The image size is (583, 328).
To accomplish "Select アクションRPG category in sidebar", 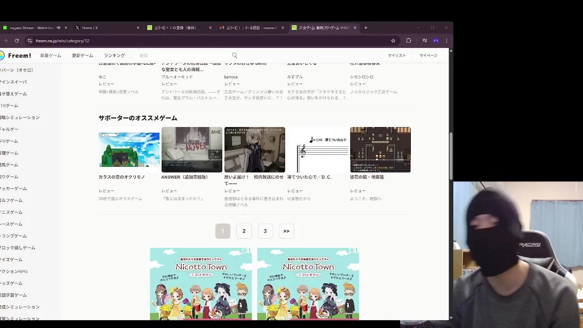I will coord(14,272).
